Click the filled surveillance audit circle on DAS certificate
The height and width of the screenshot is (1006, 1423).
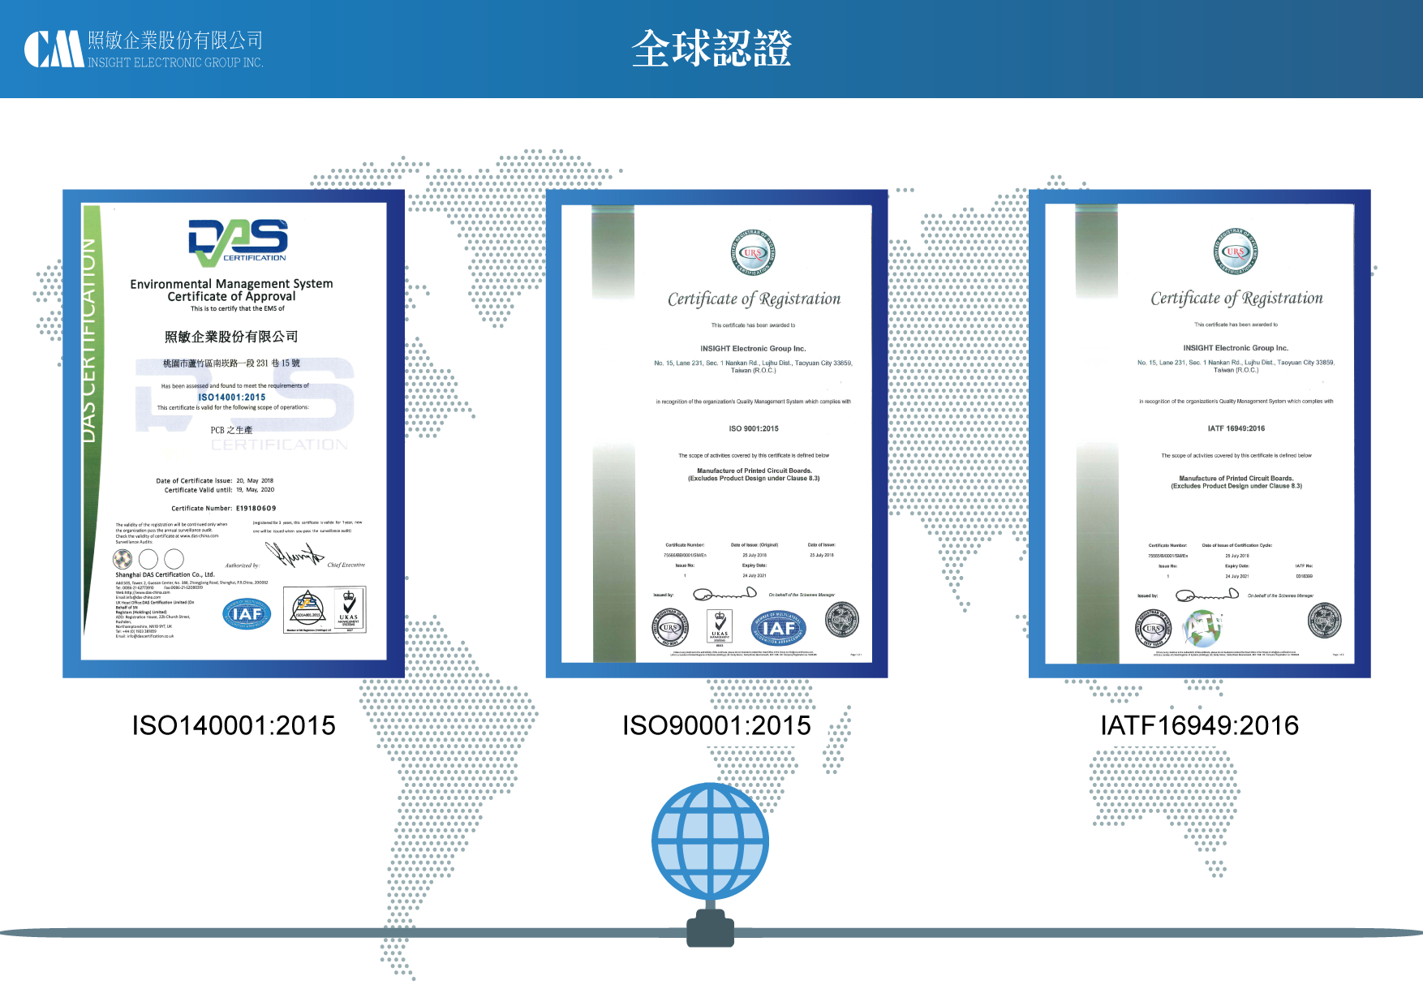click(123, 558)
